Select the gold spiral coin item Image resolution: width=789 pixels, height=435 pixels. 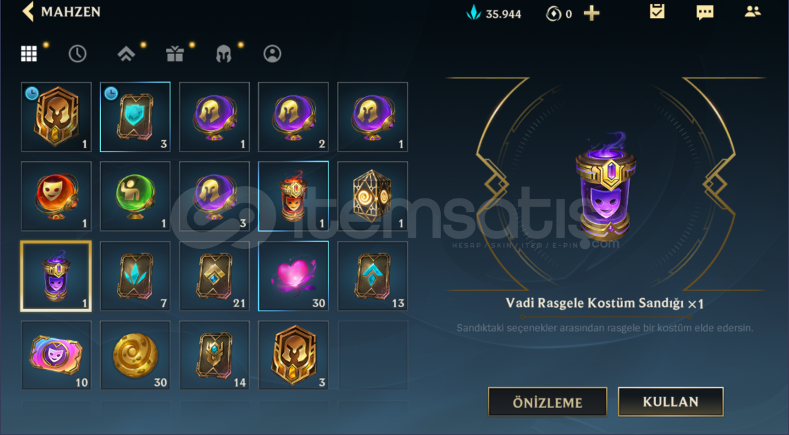136,355
